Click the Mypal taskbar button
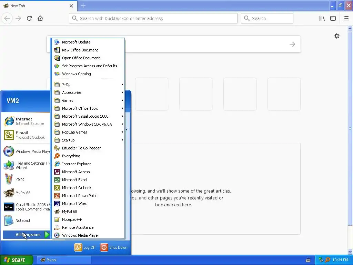This screenshot has height=265, width=353. [64, 260]
